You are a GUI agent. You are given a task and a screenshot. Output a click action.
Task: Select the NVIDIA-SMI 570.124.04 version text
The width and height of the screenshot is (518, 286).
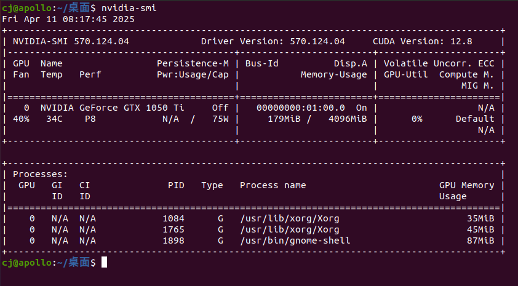(x=71, y=41)
